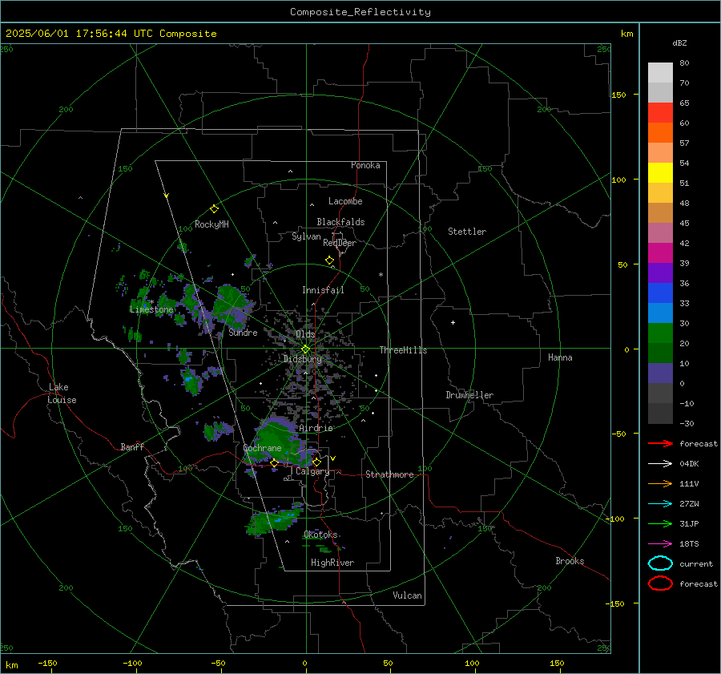Click the purple swatch in dBZ legend
Screen dimensions: 721x674
[x=660, y=272]
